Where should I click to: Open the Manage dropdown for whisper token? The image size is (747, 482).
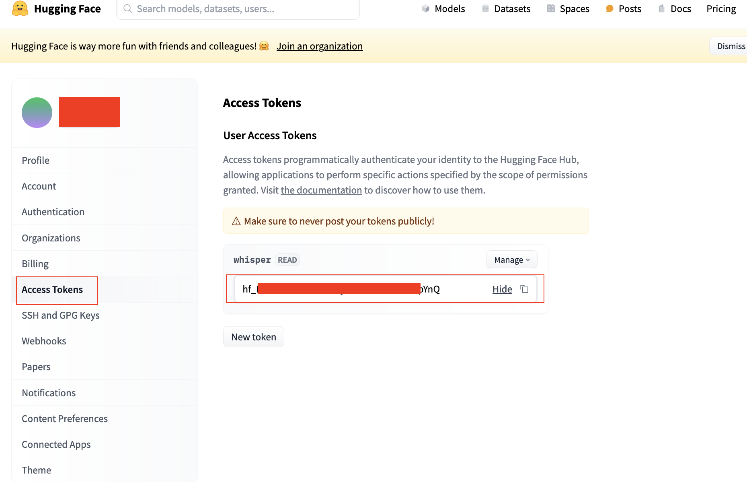512,260
